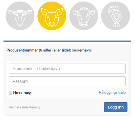Toggle remember me via Husk meg label
This screenshot has width=135, height=120.
(22, 93)
